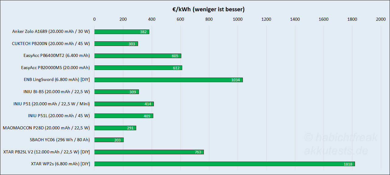Select the data label 612
The image size is (390, 175).
[176, 68]
